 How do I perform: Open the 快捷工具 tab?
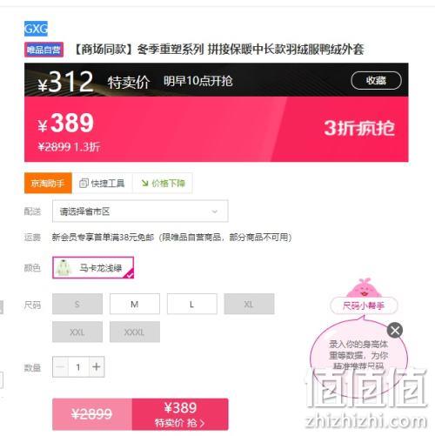pos(103,183)
